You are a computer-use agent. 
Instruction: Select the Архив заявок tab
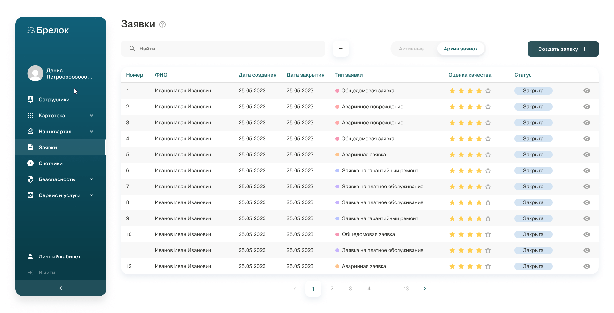click(460, 49)
